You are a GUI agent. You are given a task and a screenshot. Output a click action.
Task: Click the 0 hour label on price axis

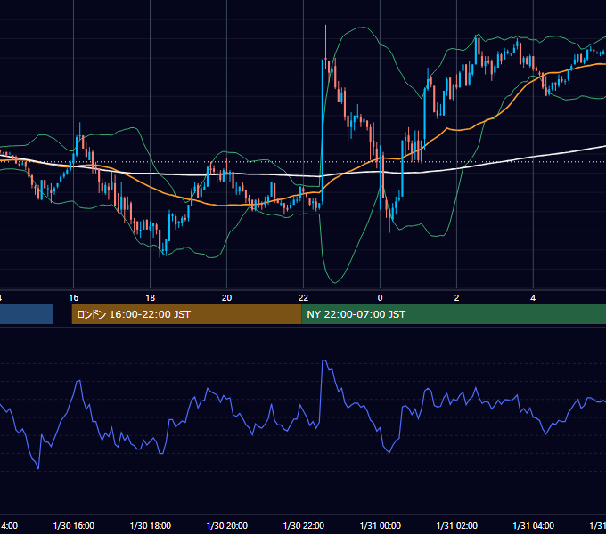coord(380,298)
